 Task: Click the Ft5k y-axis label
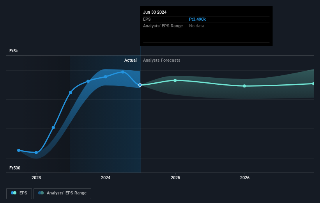click(x=14, y=51)
